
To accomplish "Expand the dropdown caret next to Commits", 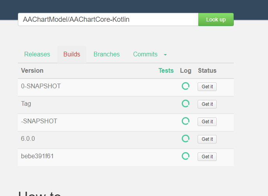I will (x=165, y=55).
